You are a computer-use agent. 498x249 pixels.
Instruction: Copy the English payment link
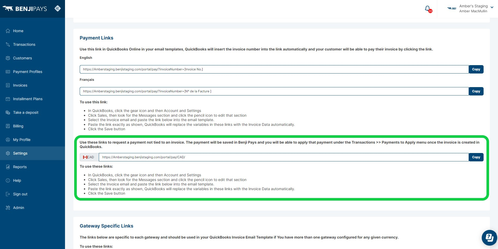point(476,69)
